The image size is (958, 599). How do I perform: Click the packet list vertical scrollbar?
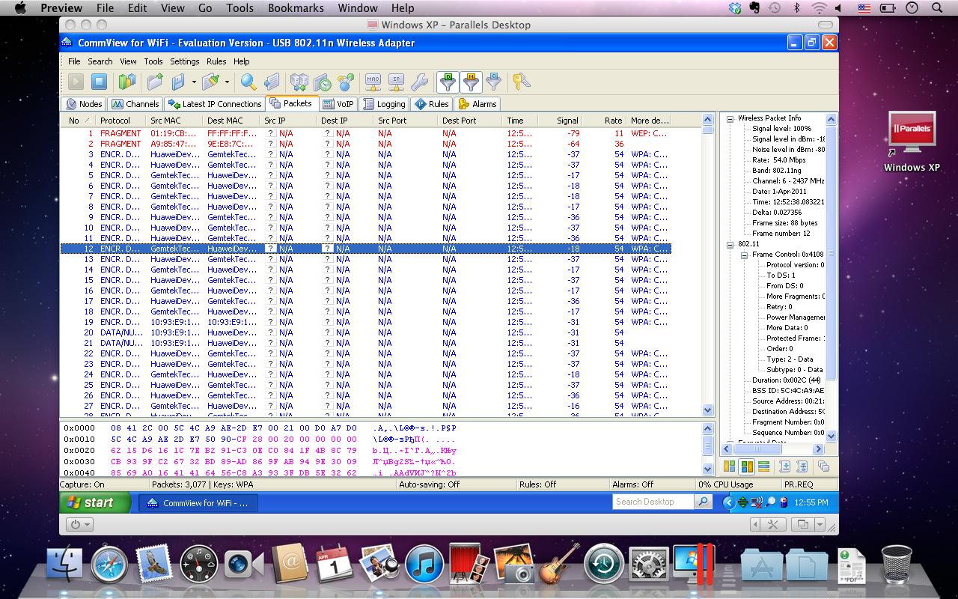708,264
